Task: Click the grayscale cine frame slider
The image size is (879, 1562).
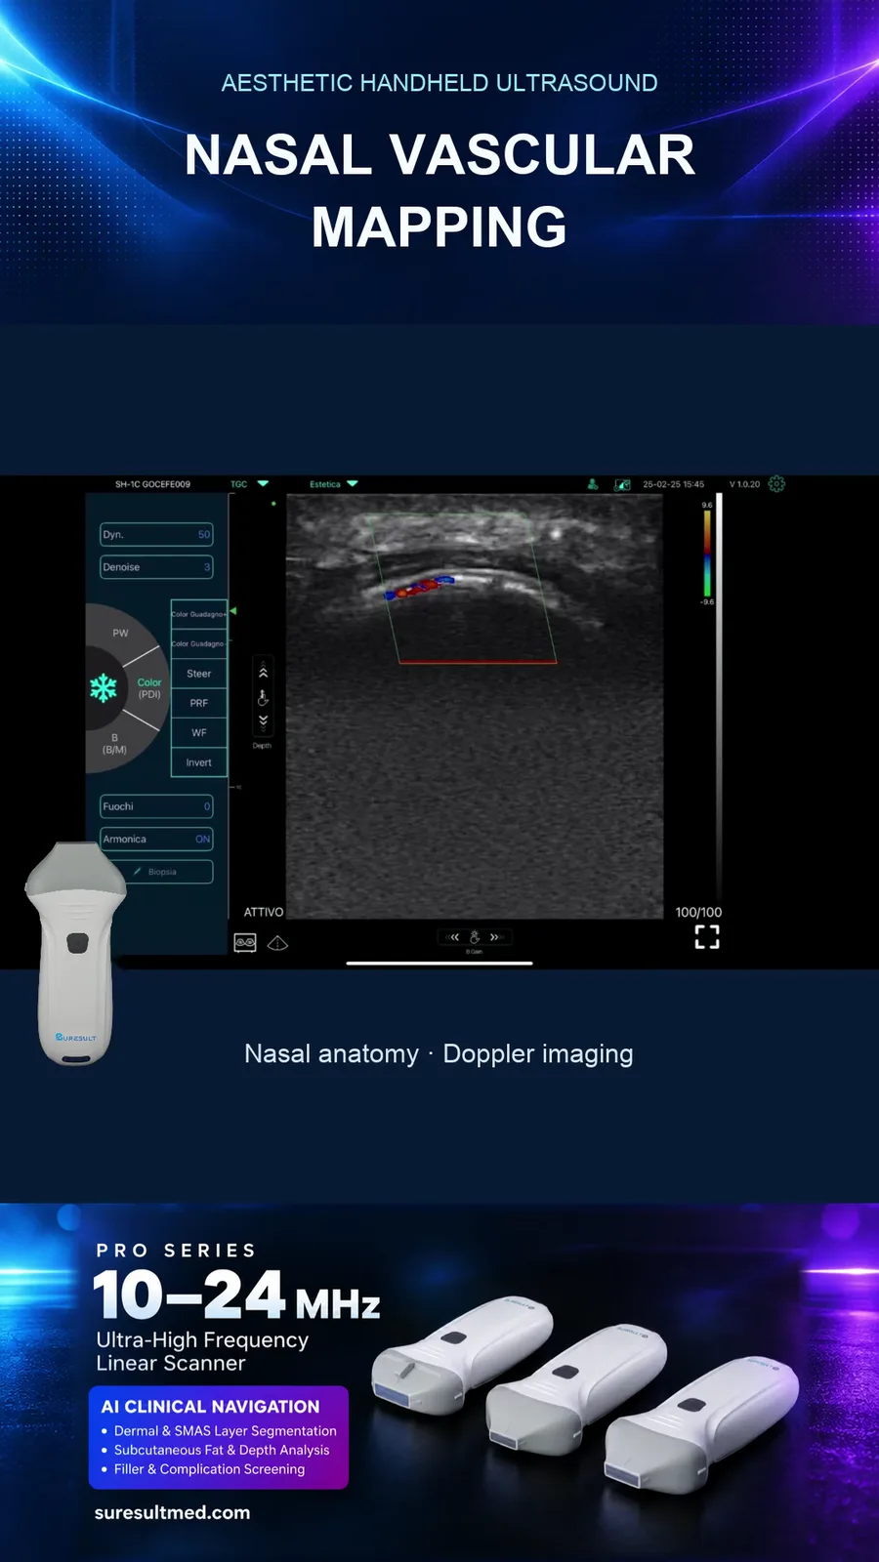Action: point(720,695)
